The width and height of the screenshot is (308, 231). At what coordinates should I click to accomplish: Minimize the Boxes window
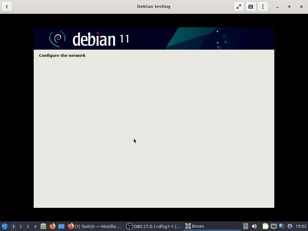coord(277,7)
